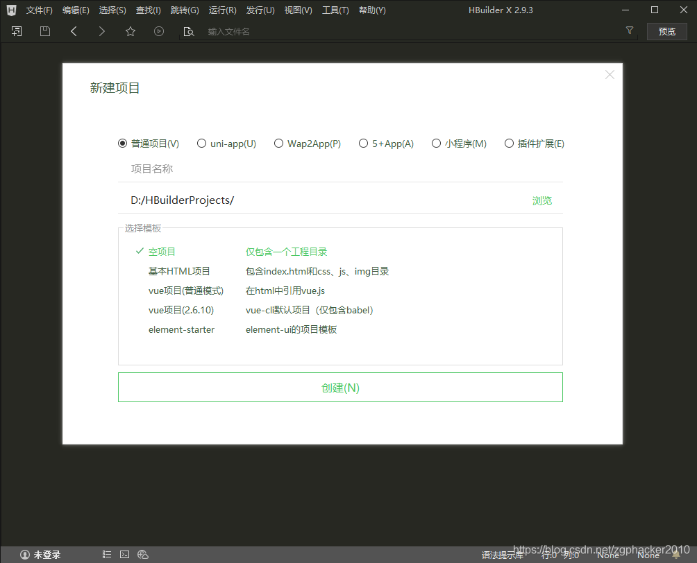Viewport: 697px width, 563px height.
Task: Select the 基本HTML项目 template
Action: pyautogui.click(x=179, y=271)
